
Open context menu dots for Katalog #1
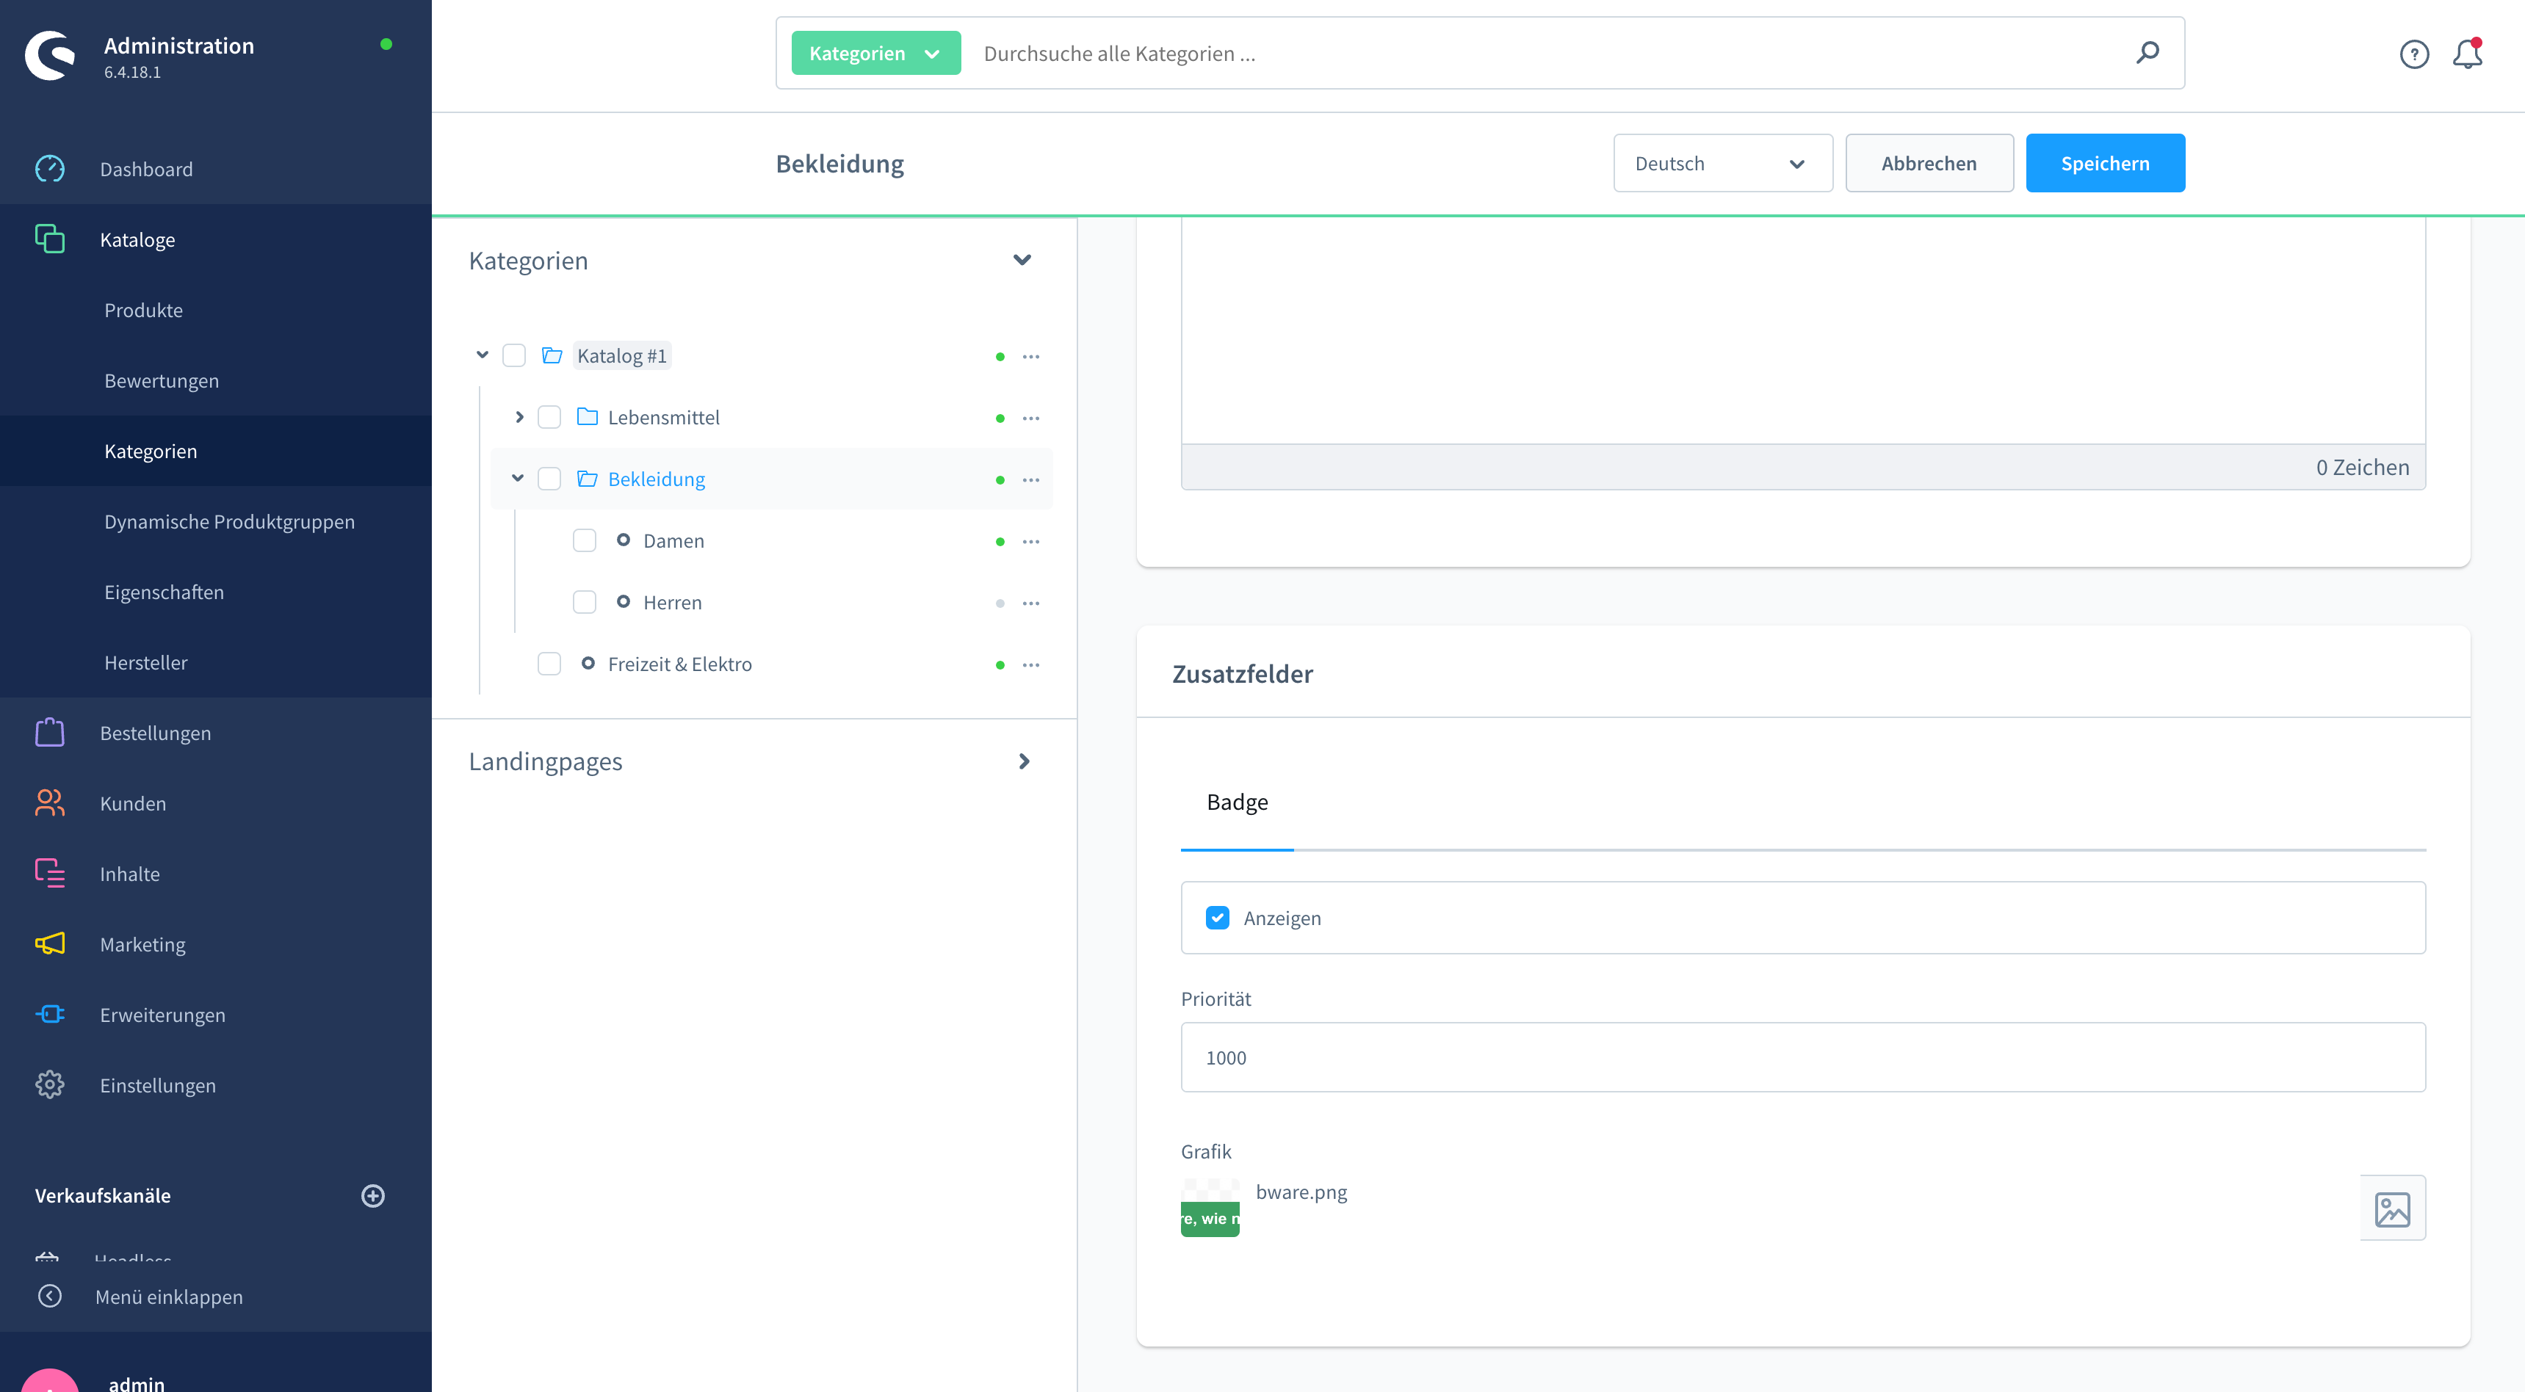[1031, 357]
